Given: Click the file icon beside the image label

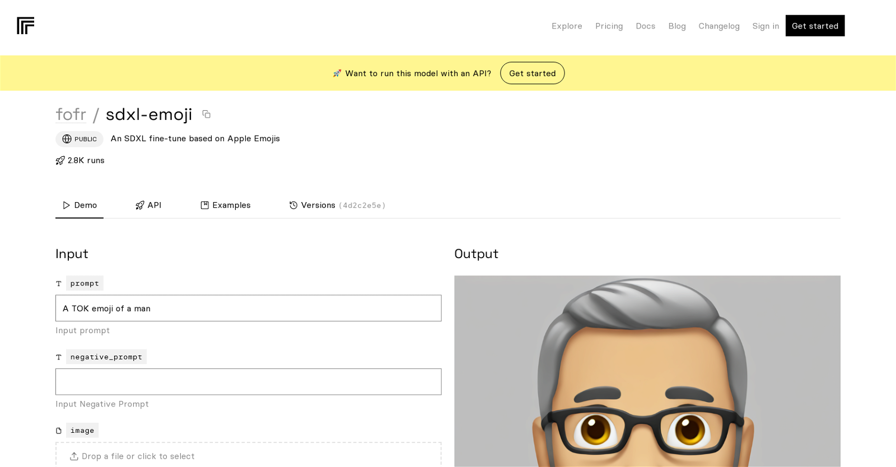Looking at the screenshot, I should click(59, 431).
